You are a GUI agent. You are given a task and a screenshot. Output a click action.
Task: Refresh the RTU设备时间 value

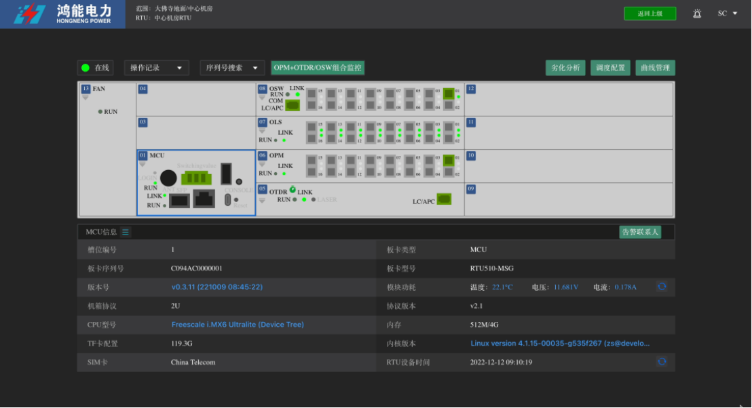pyautogui.click(x=662, y=362)
